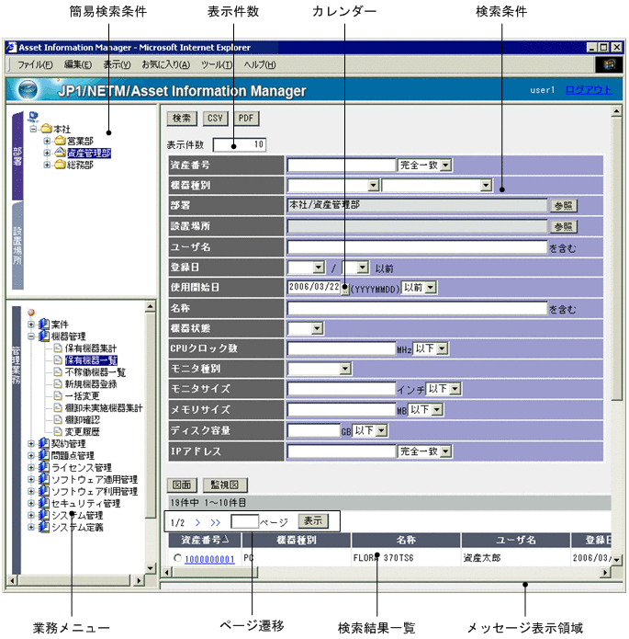Click the 変更履歴 page icon

click(x=58, y=431)
